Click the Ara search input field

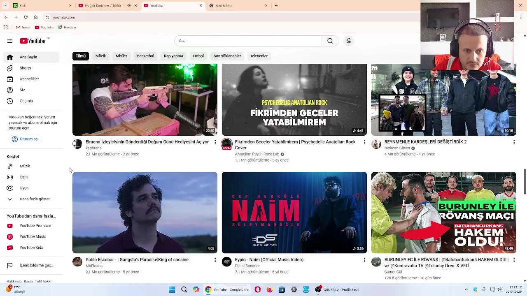(x=248, y=41)
